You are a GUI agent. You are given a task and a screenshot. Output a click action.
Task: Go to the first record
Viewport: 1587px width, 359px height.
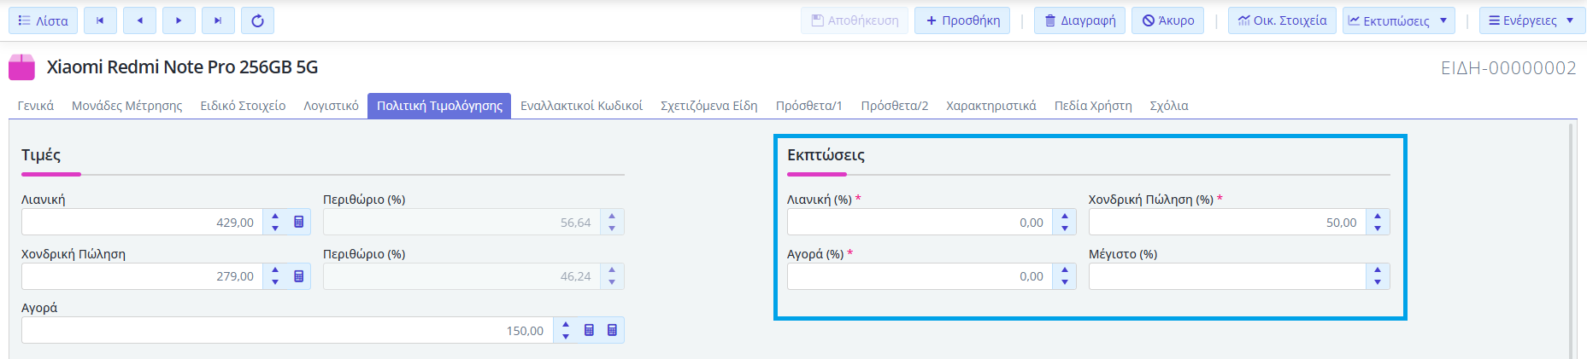(x=100, y=20)
